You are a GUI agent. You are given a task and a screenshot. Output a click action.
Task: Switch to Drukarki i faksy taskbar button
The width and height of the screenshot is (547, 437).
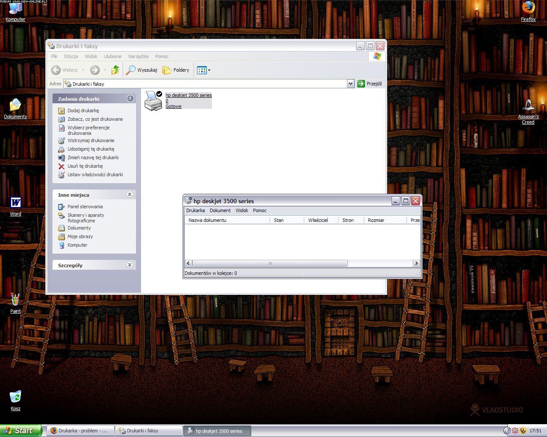pyautogui.click(x=149, y=431)
